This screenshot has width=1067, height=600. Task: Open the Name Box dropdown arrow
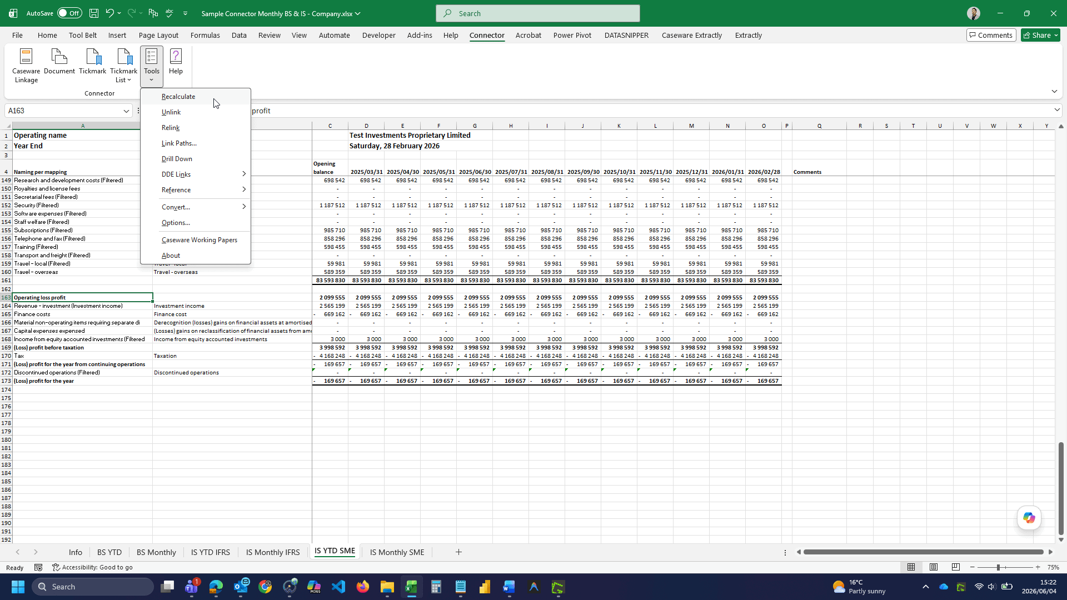(126, 111)
